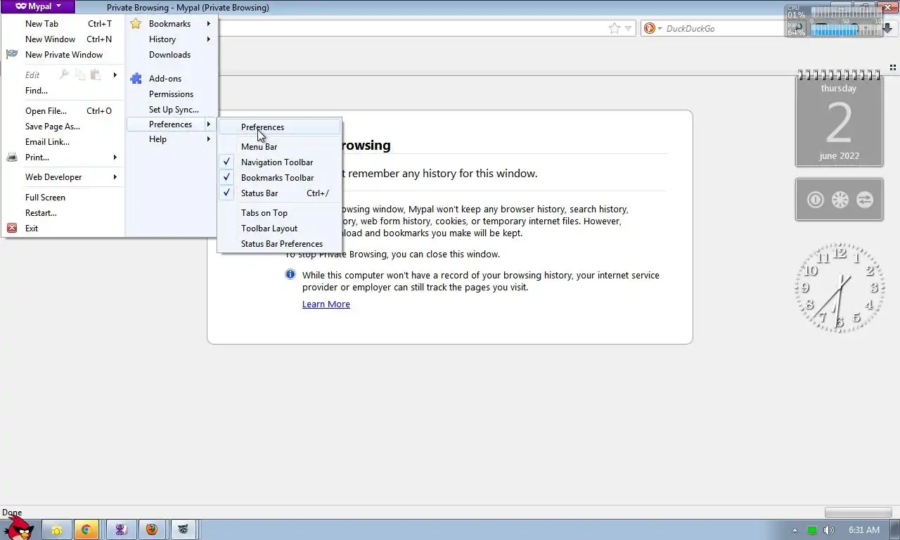
Task: Expand the Edit submenu arrow
Action: click(x=115, y=75)
